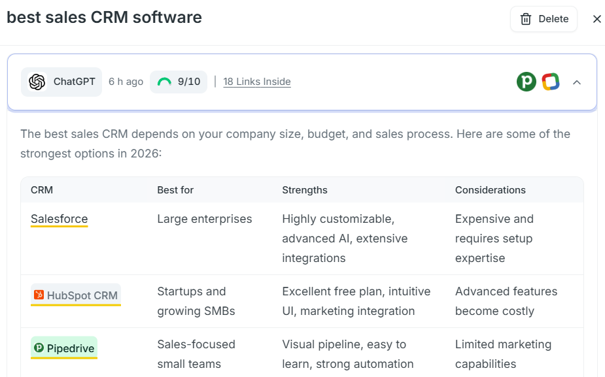Click the "6 h ago" timestamp

click(126, 82)
